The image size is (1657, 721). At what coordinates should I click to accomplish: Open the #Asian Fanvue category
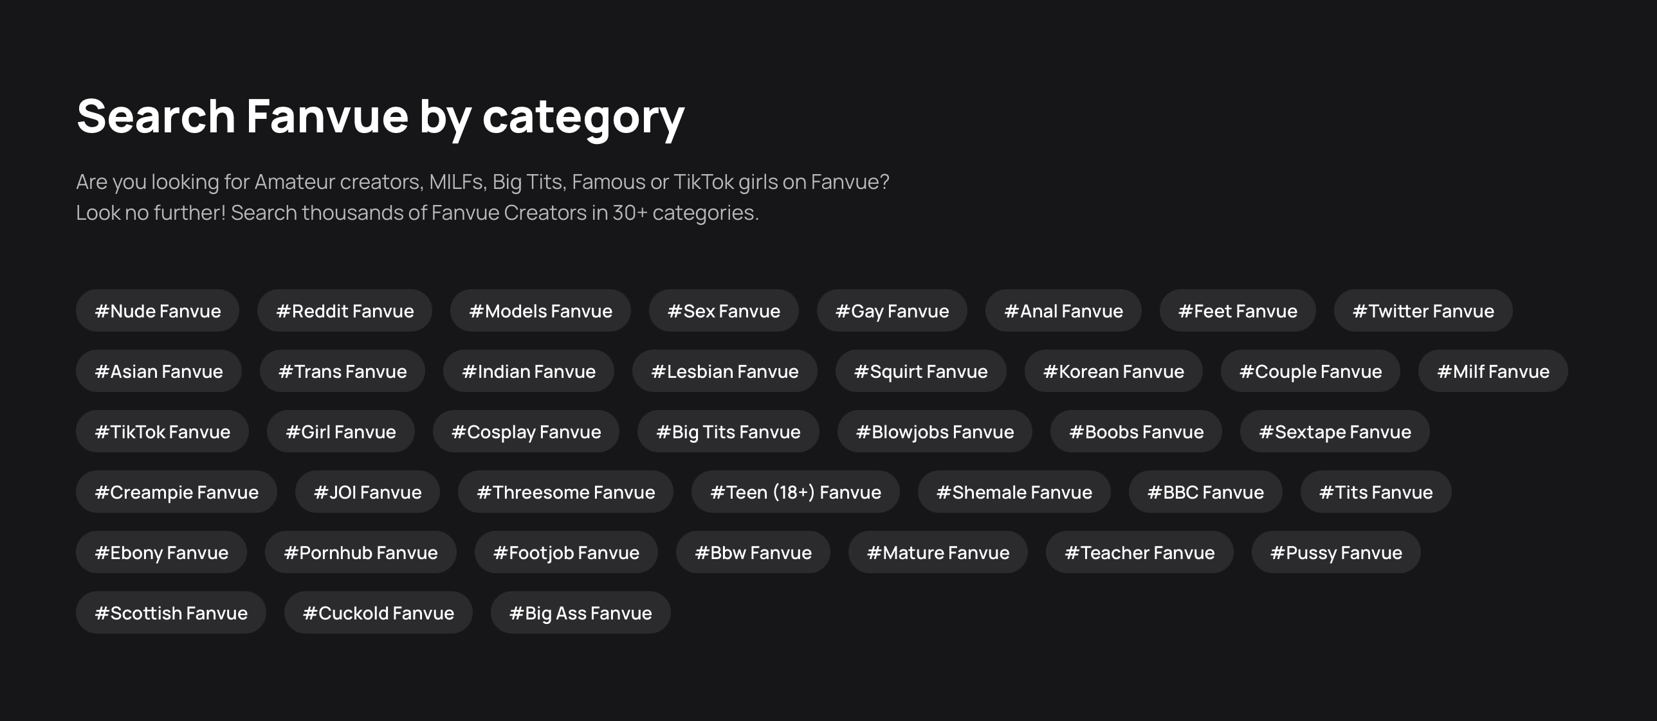coord(158,371)
